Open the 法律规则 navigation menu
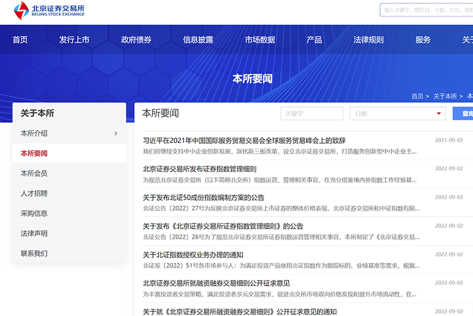This screenshot has height=316, width=473. tap(368, 40)
